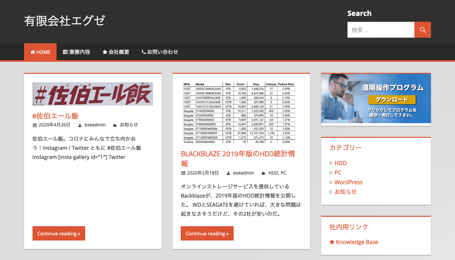The image size is (455, 260).
Task: Click the author icon beside exeadmin in 佐伯エール飯 post
Action: pyautogui.click(x=80, y=125)
